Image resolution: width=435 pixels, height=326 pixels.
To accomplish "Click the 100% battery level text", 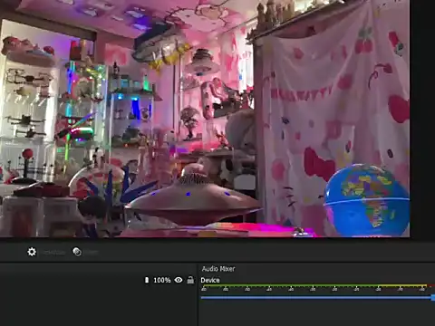I will pyautogui.click(x=162, y=281).
